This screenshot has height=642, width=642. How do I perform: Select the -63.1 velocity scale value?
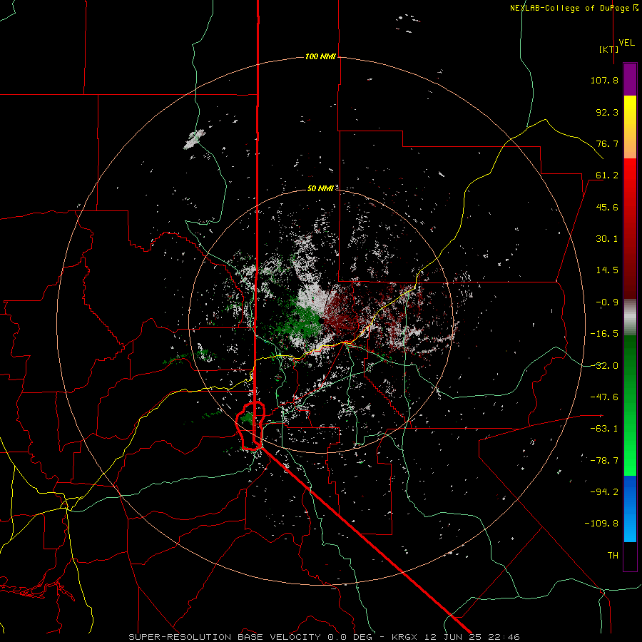pyautogui.click(x=604, y=429)
